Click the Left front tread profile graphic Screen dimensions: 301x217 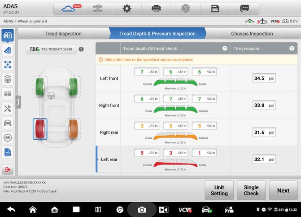pos(175,82)
